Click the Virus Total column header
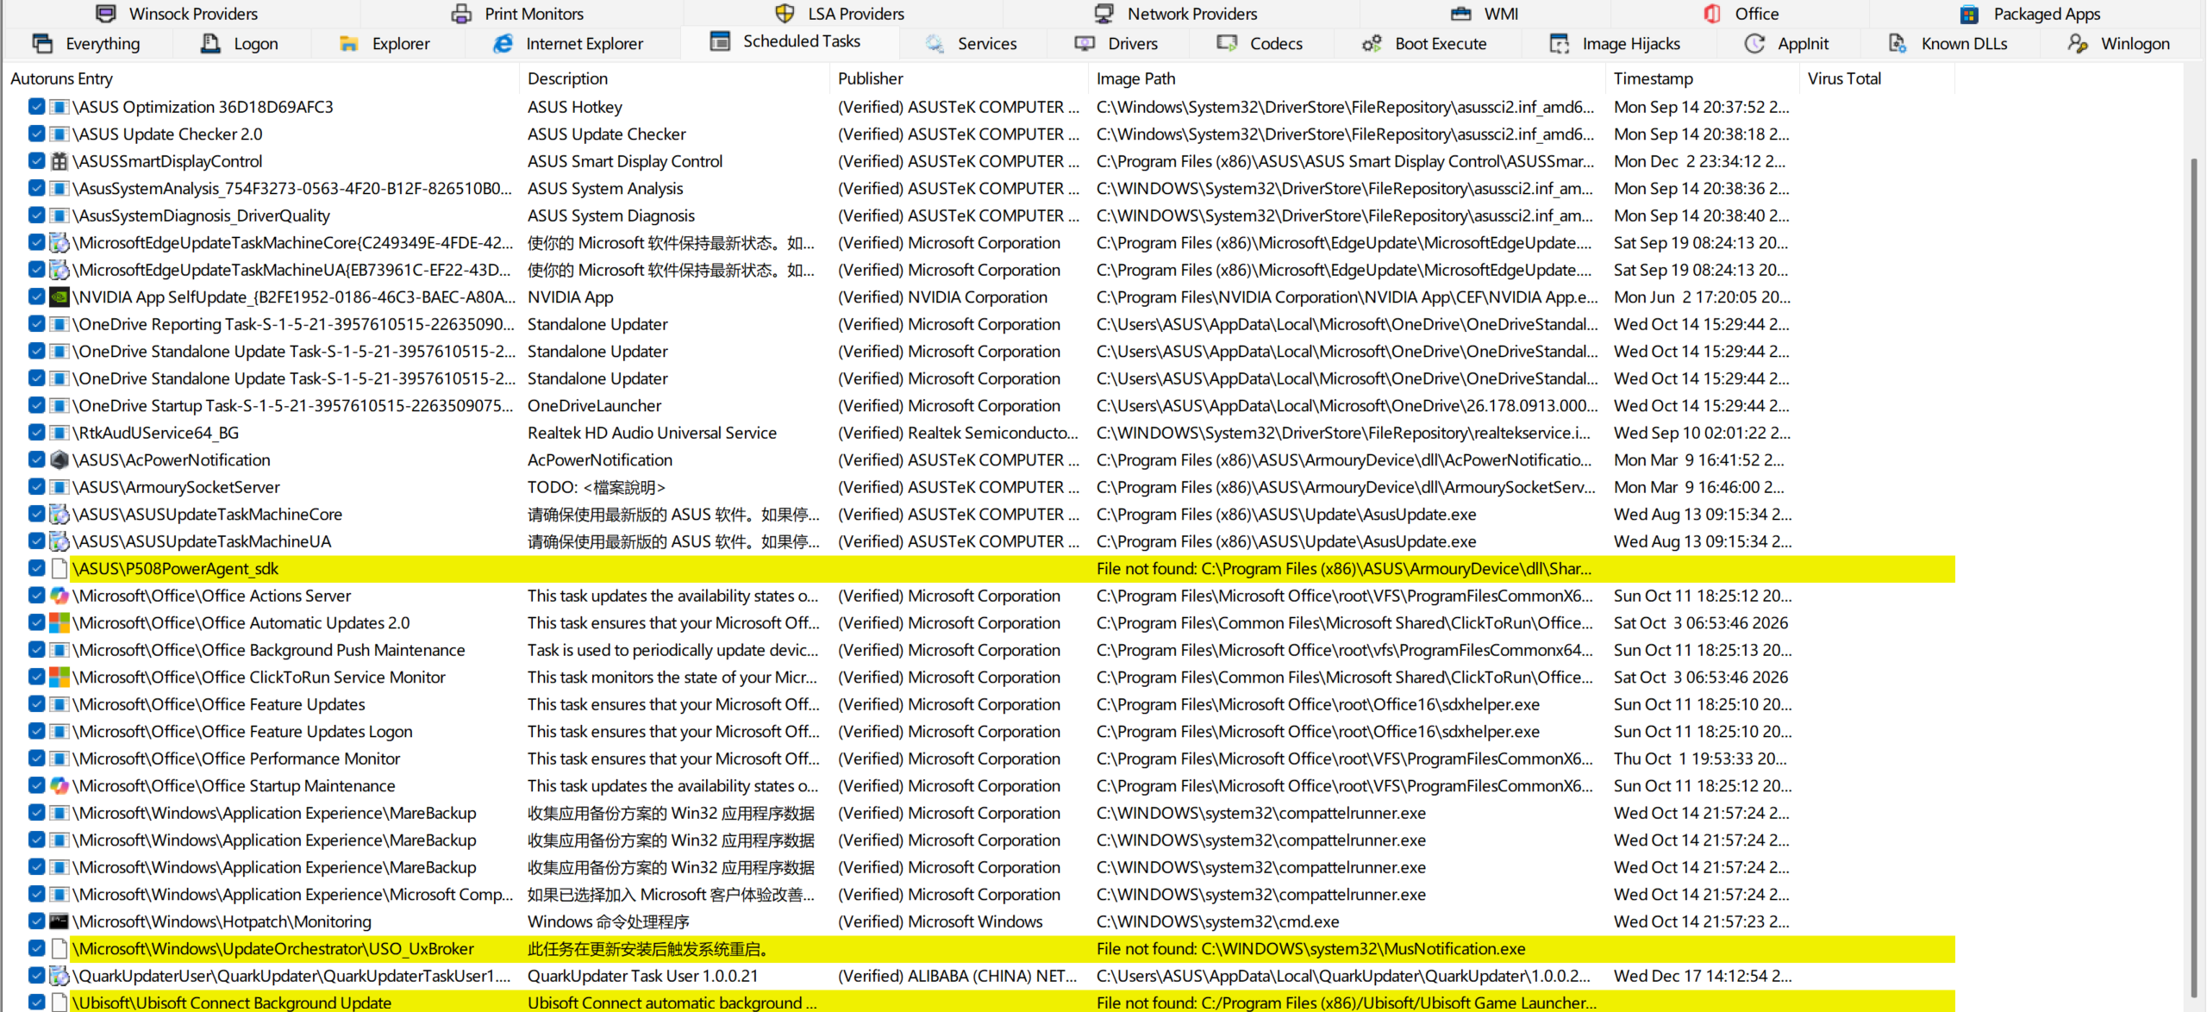Image resolution: width=2207 pixels, height=1012 pixels. click(1878, 78)
